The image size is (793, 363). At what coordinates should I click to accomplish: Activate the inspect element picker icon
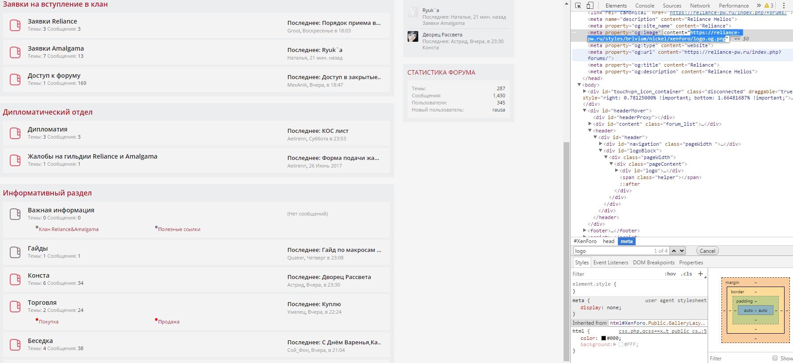tap(578, 6)
